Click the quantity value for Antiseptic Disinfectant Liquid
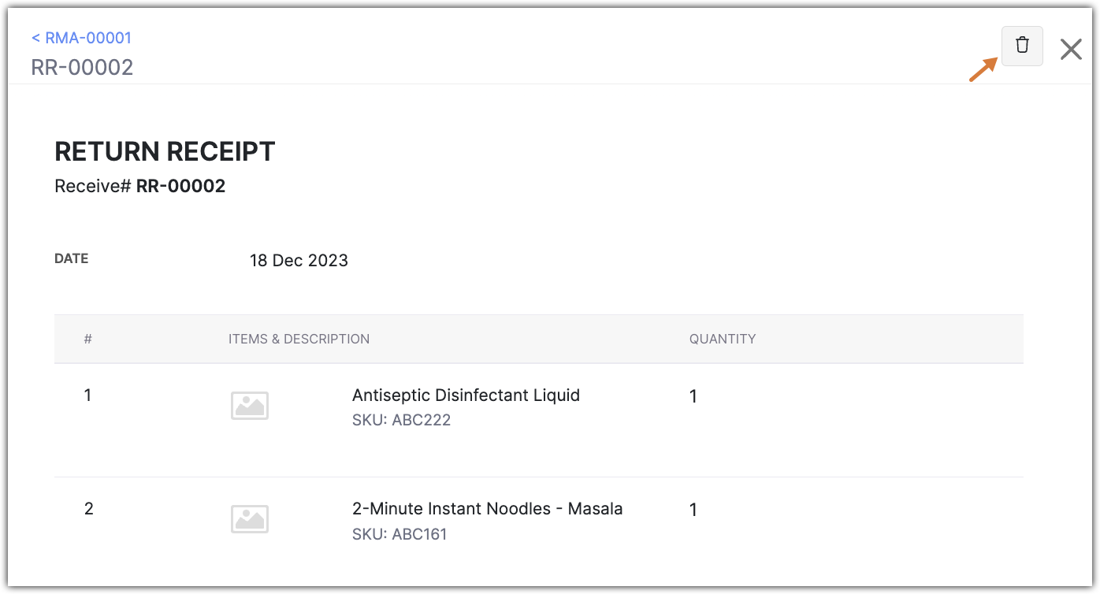The image size is (1100, 594). point(693,397)
